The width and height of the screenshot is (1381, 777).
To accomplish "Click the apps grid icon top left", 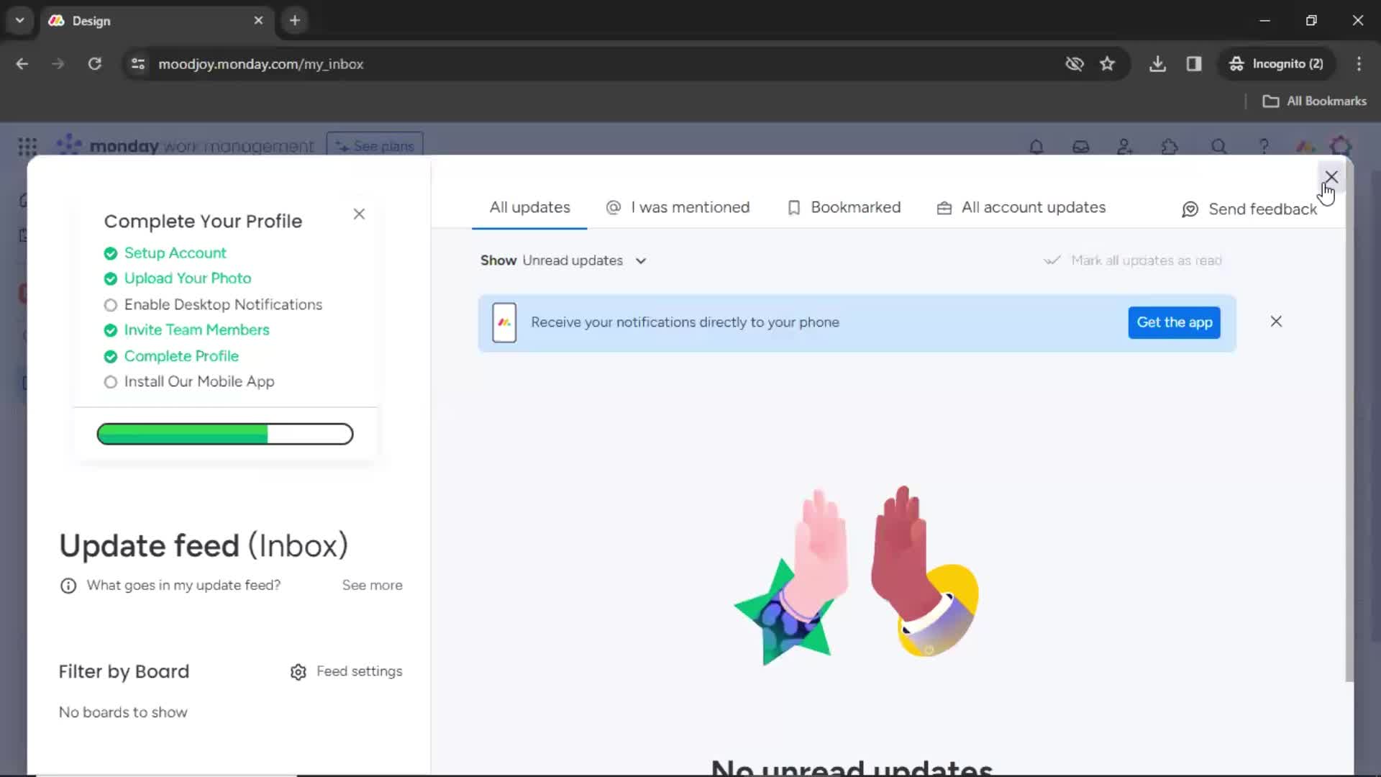I will [x=26, y=145].
